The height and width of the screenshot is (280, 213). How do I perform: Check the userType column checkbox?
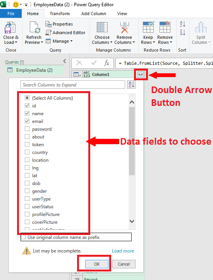[27, 199]
